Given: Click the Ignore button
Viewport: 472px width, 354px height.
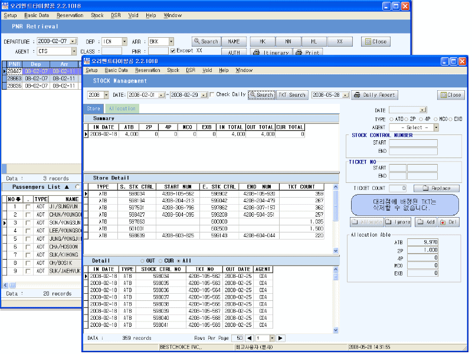Looking at the screenshot, I should (x=398, y=222).
